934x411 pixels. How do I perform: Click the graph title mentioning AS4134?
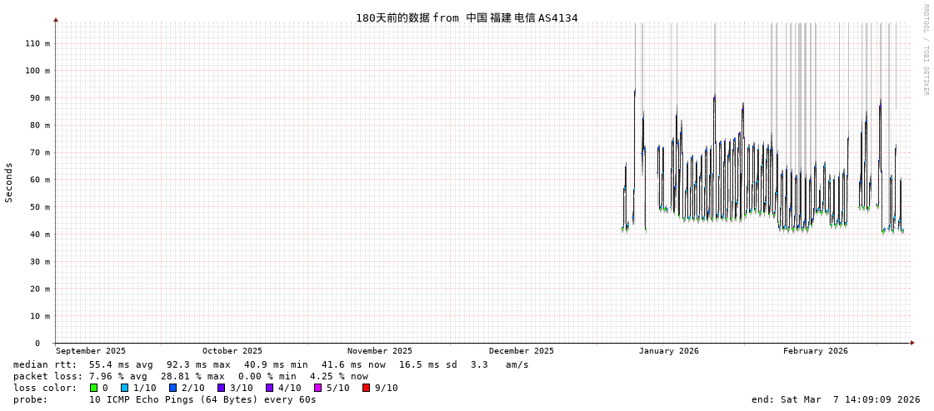point(467,18)
